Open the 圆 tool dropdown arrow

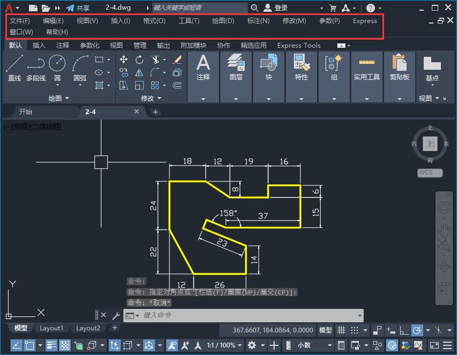pyautogui.click(x=57, y=85)
